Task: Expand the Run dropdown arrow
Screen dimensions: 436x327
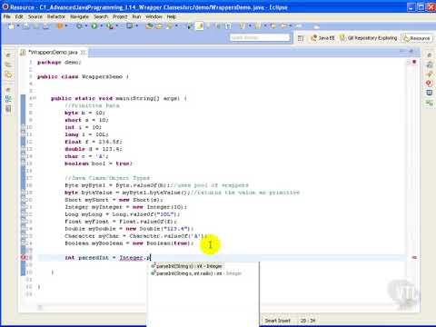Action: point(101,26)
